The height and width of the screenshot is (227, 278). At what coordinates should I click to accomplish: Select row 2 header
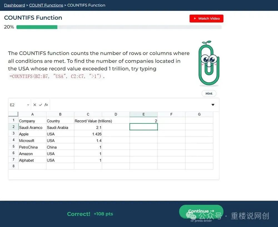13,127
